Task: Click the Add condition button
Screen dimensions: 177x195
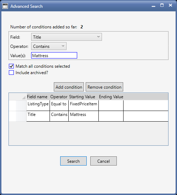Action: [69, 87]
